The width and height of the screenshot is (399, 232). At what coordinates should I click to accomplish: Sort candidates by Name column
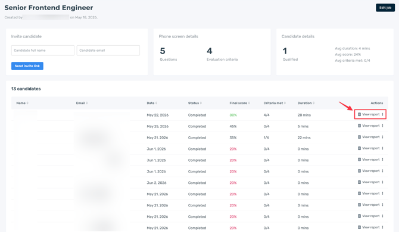[23, 103]
